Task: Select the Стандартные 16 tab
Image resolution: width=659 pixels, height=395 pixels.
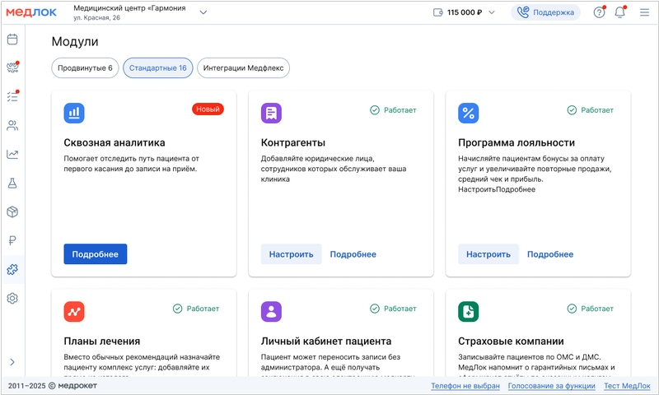Action: (157, 67)
